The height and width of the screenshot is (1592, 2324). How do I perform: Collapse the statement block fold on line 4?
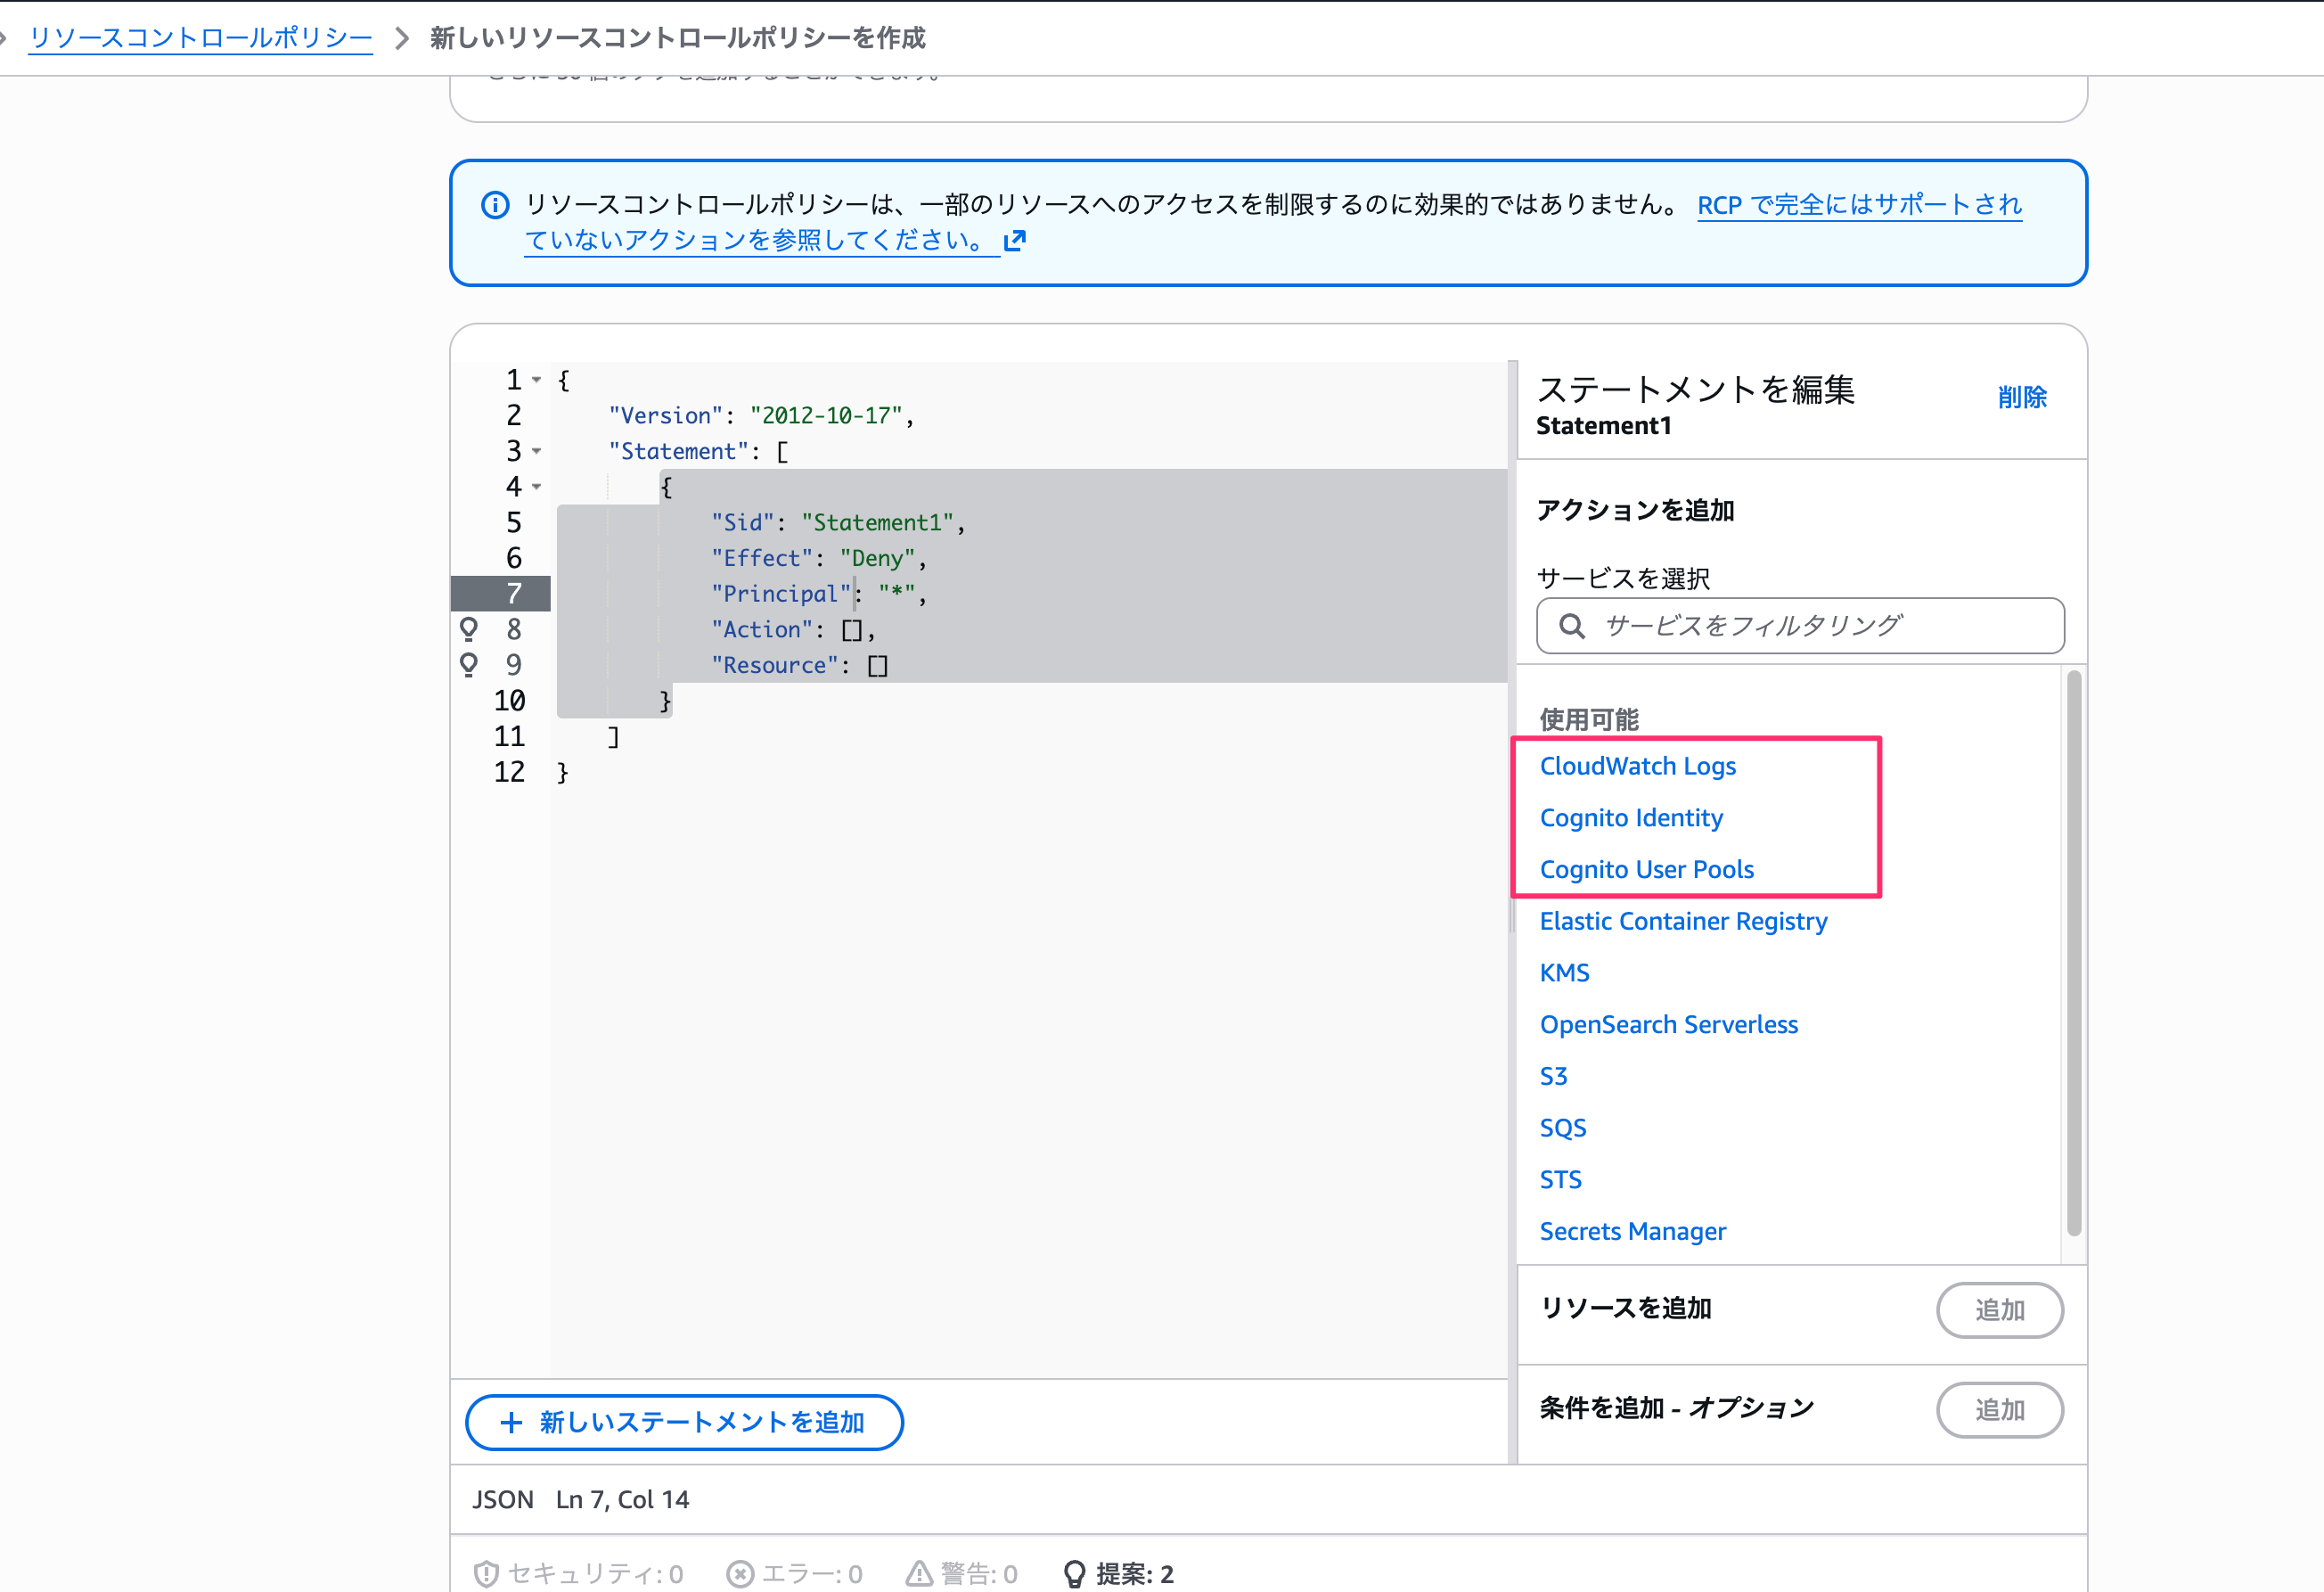(536, 487)
